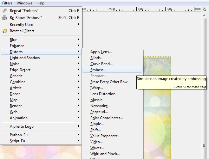Select Curve Bend filter

pyautogui.click(x=112, y=64)
